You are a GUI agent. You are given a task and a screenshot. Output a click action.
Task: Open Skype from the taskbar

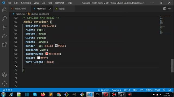tap(35, 95)
